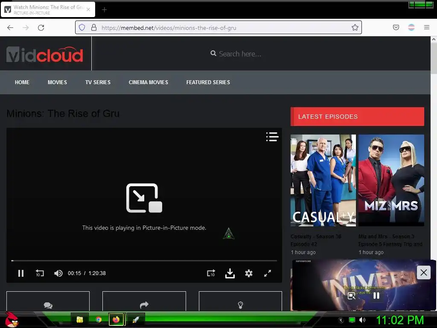
Task: Switch to Firefox in the taskbar
Action: click(x=116, y=319)
